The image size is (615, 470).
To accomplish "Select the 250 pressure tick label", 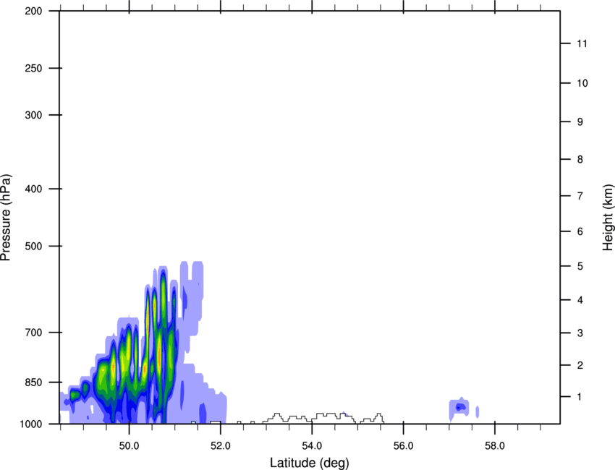I will 33,68.
